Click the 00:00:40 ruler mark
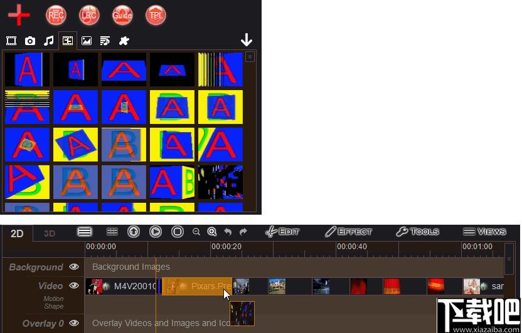Image resolution: width=522 pixels, height=333 pixels. tap(352, 247)
